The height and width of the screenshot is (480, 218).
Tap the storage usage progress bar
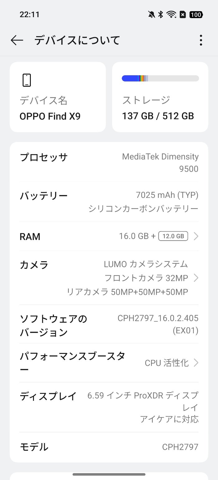tap(160, 78)
